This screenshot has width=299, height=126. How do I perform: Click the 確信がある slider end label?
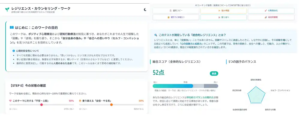[x=139, y=109]
